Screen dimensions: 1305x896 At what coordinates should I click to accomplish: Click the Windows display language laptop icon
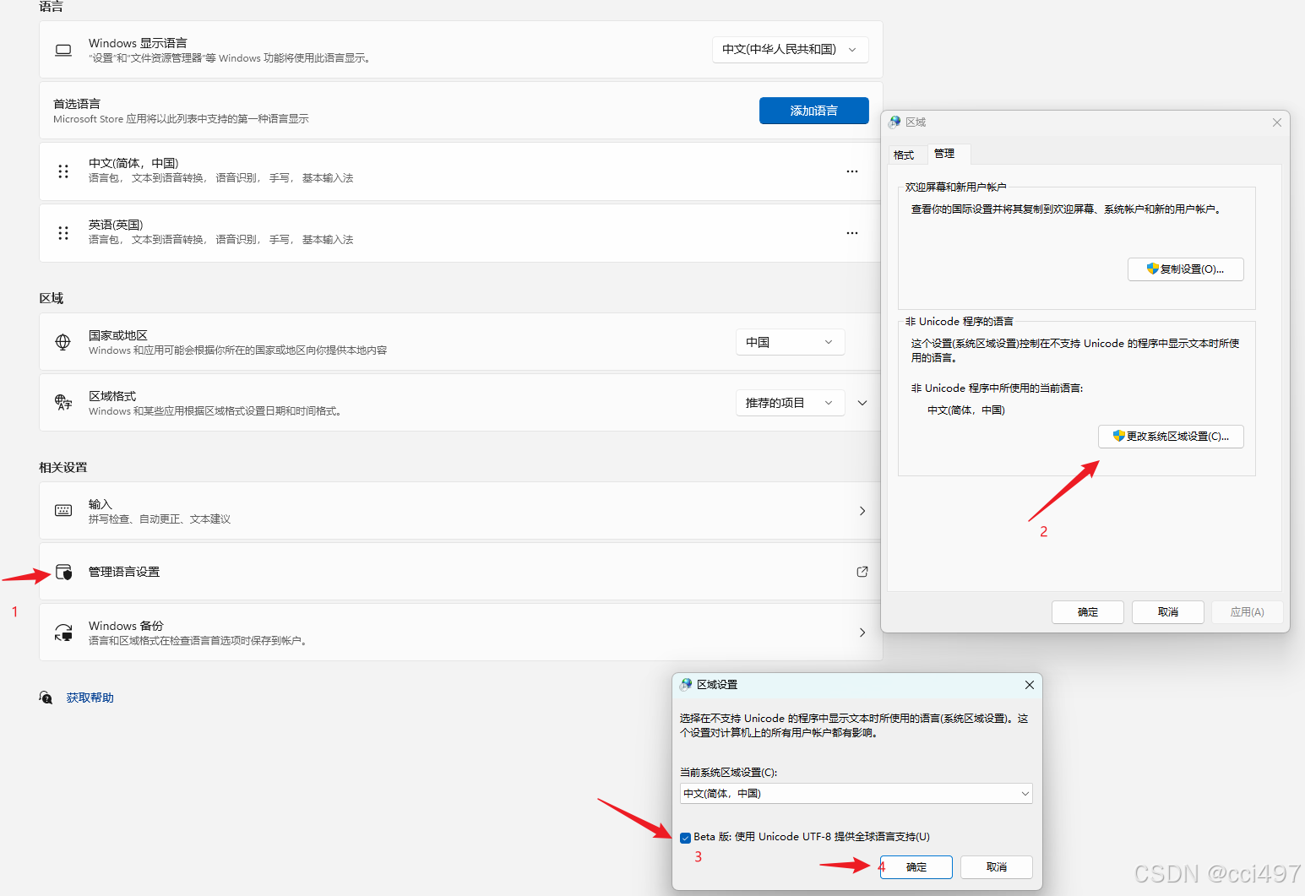[x=63, y=50]
